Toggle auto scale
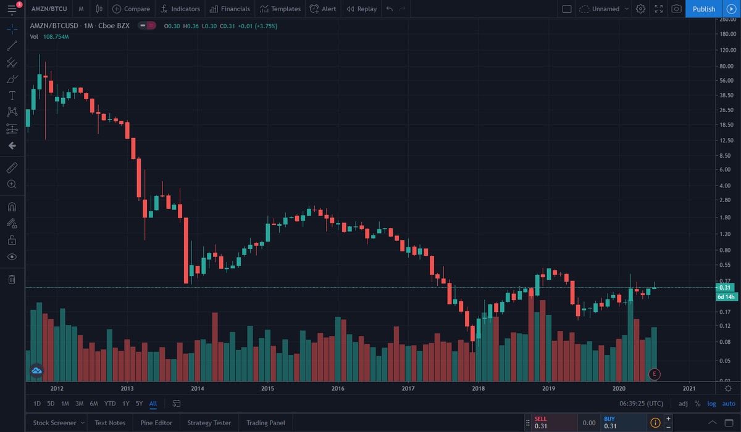741x432 pixels. [x=729, y=404]
